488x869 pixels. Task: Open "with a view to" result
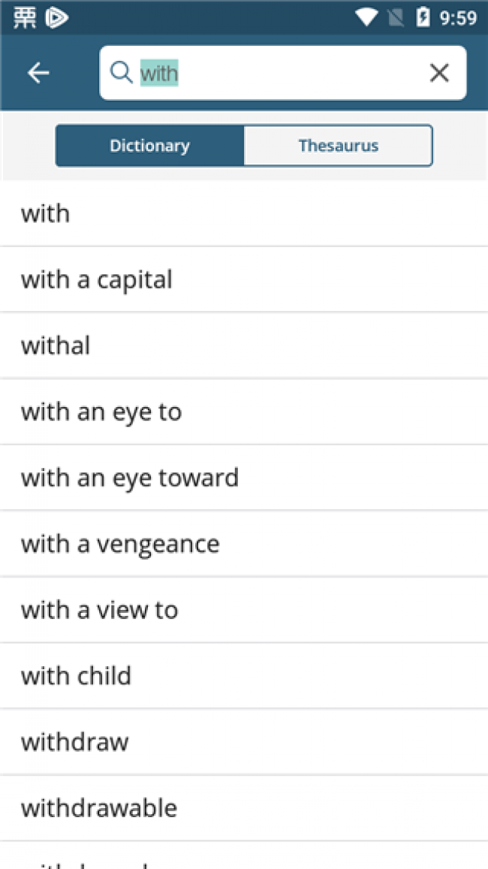244,610
